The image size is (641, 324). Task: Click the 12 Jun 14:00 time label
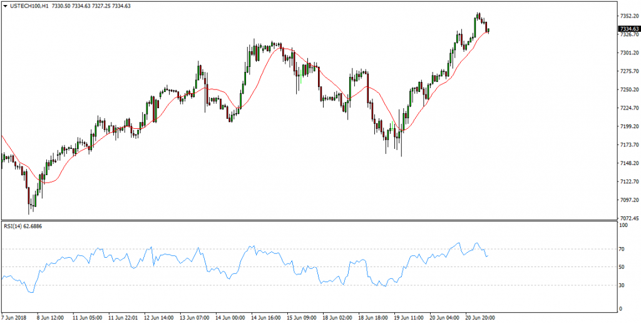tap(159, 317)
